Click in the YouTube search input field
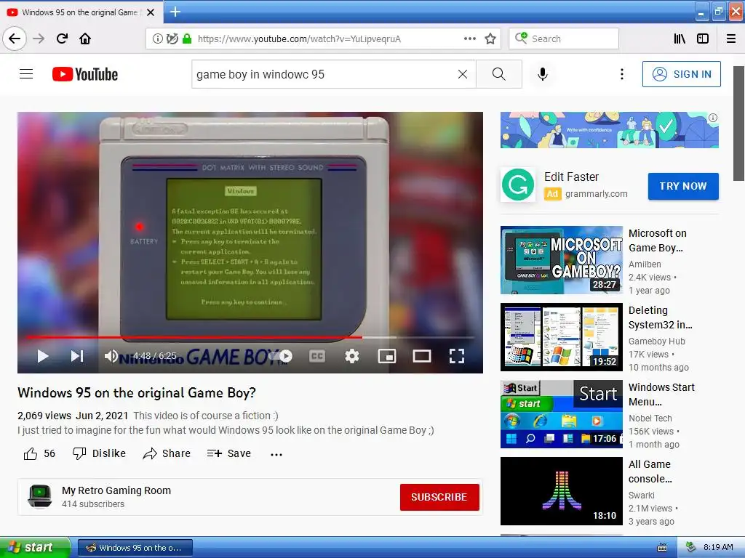 [x=323, y=74]
